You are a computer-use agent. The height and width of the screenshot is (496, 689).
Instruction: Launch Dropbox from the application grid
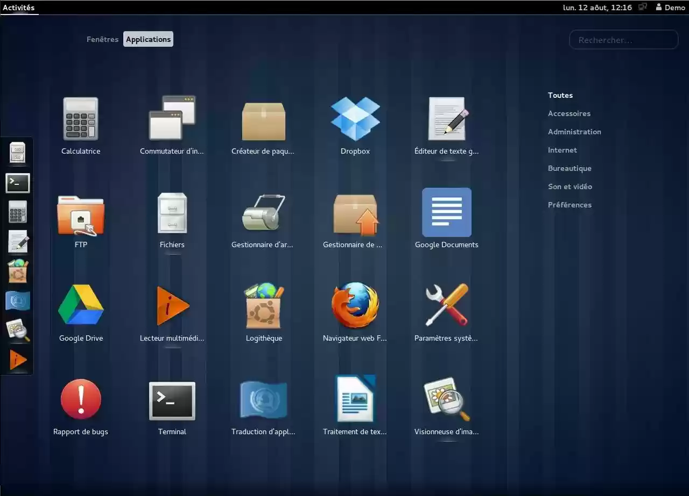coord(355,119)
